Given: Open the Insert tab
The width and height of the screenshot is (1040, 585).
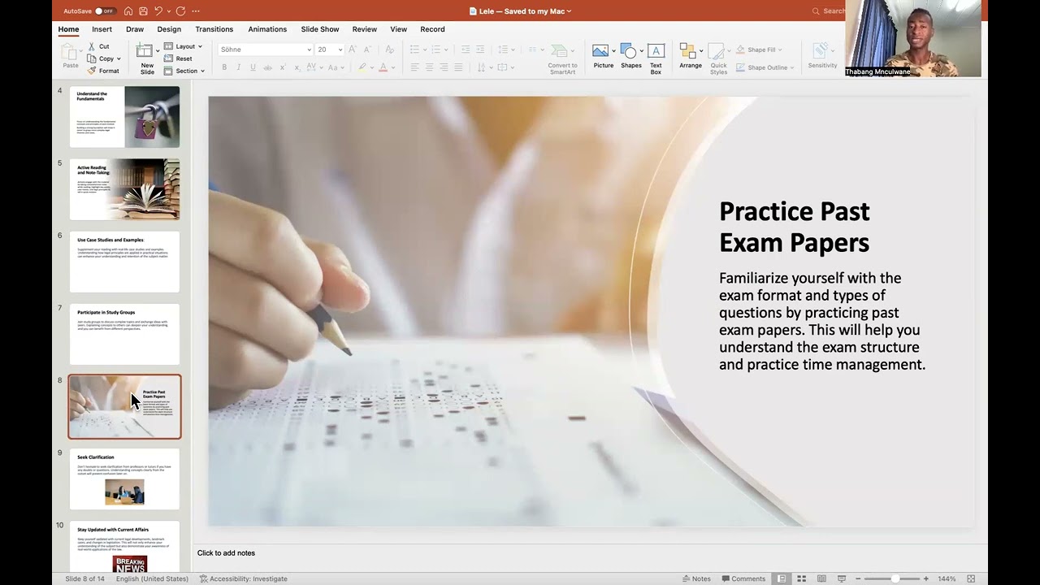Looking at the screenshot, I should [x=102, y=29].
